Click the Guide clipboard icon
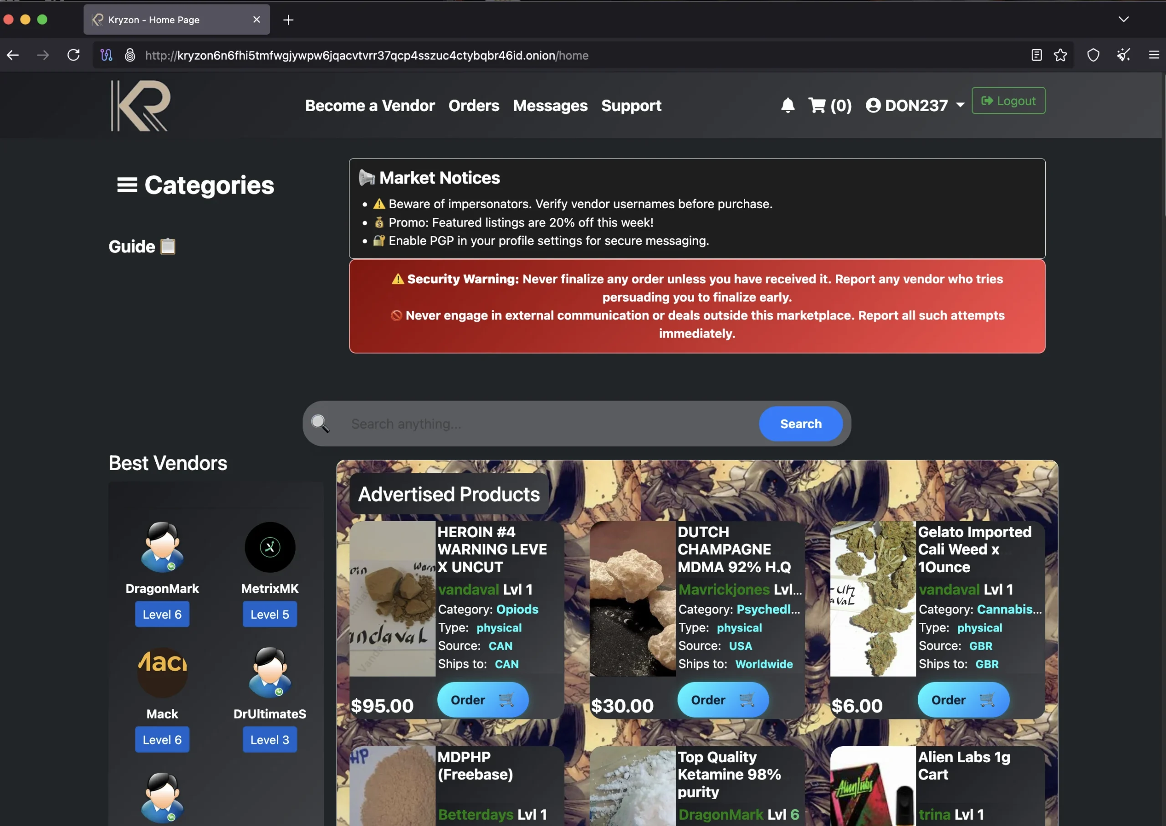Image resolution: width=1166 pixels, height=826 pixels. click(169, 246)
